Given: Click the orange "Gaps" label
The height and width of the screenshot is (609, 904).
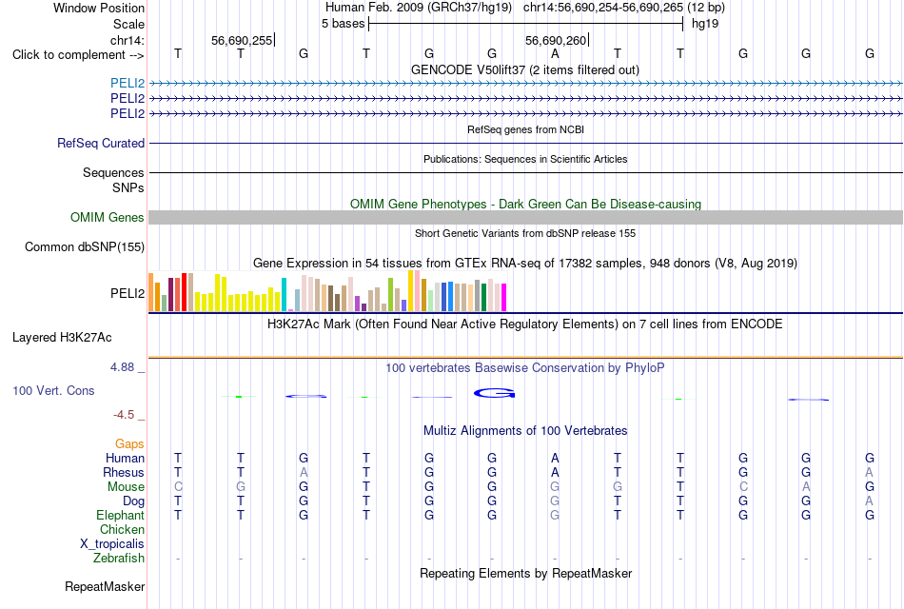Looking at the screenshot, I should [129, 443].
